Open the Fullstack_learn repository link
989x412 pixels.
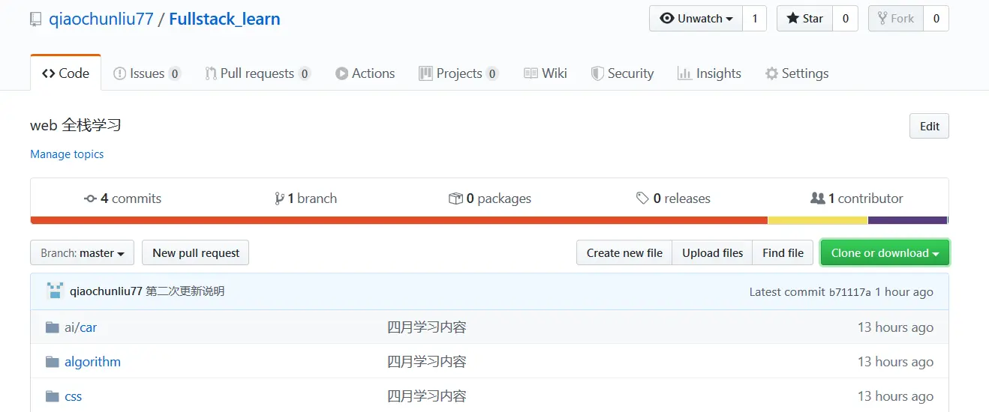(224, 19)
